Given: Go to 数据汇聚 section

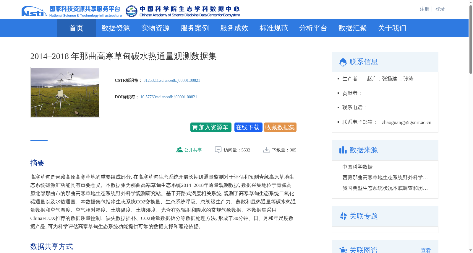Looking at the screenshot, I should point(353,28).
